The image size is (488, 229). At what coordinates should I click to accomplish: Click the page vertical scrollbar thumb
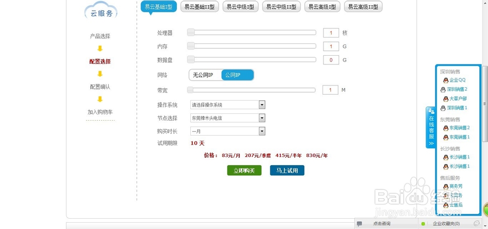pyautogui.click(x=485, y=104)
